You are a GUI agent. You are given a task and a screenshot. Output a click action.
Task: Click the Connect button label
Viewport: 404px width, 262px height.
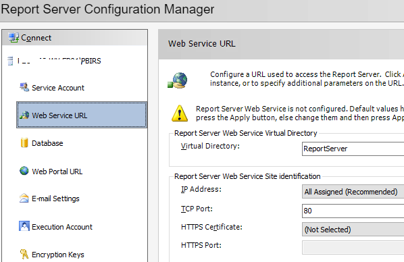[36, 38]
